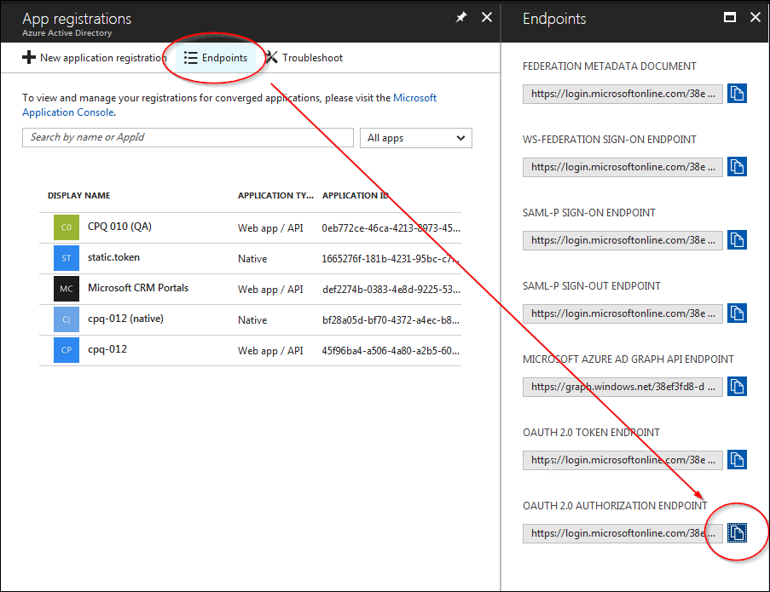Copy the Federation Metadata Document URL

click(x=737, y=94)
